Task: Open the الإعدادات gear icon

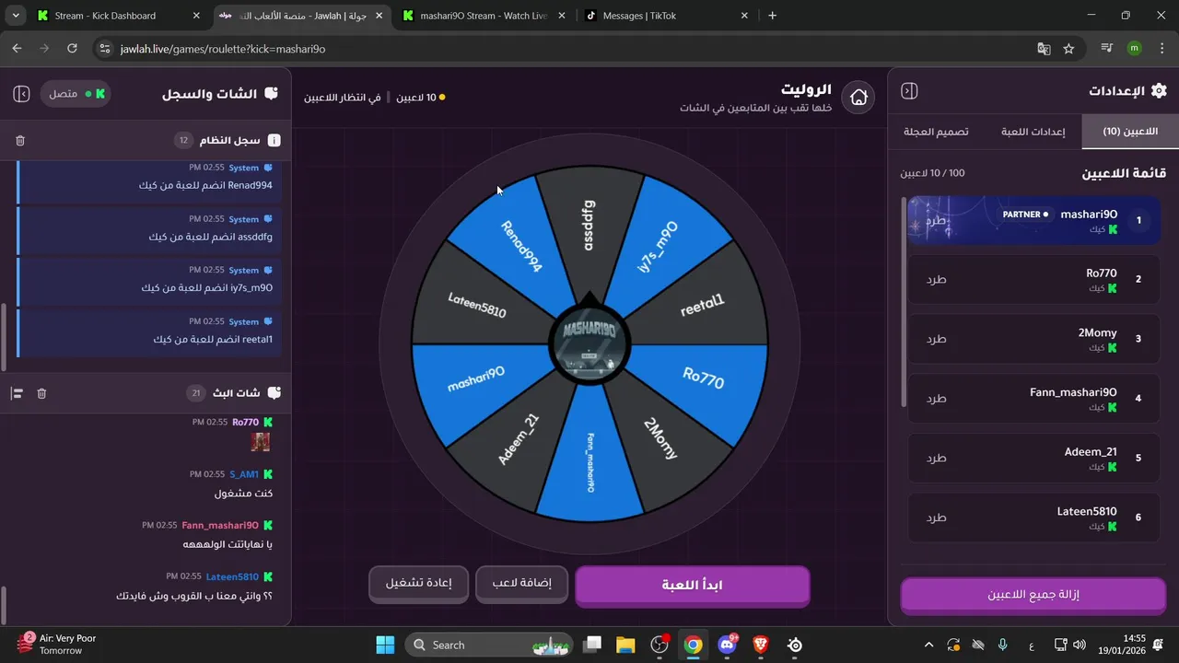Action: pyautogui.click(x=1159, y=90)
